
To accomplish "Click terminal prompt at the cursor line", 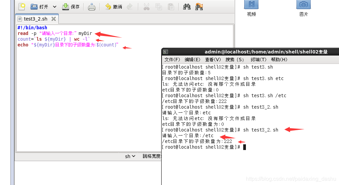I will [x=204, y=147].
